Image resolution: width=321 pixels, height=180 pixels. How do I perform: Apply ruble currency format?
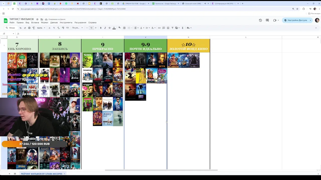[x=50, y=28]
